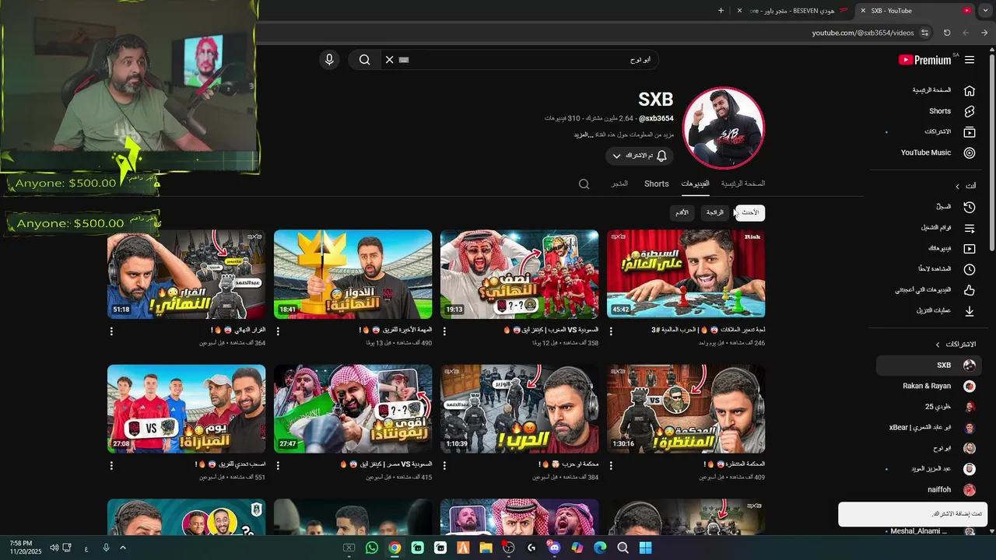996x560 pixels.
Task: Play the يوم المباراة video thumbnail
Action: coord(186,409)
